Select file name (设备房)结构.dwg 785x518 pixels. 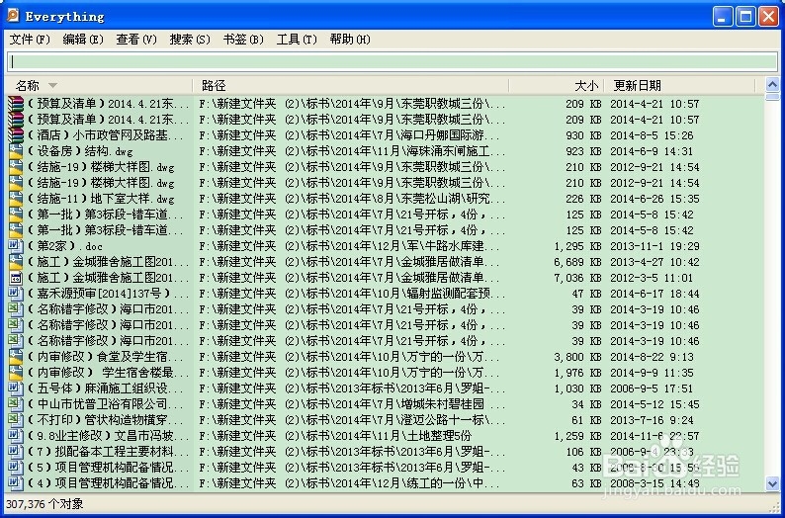coord(79,151)
